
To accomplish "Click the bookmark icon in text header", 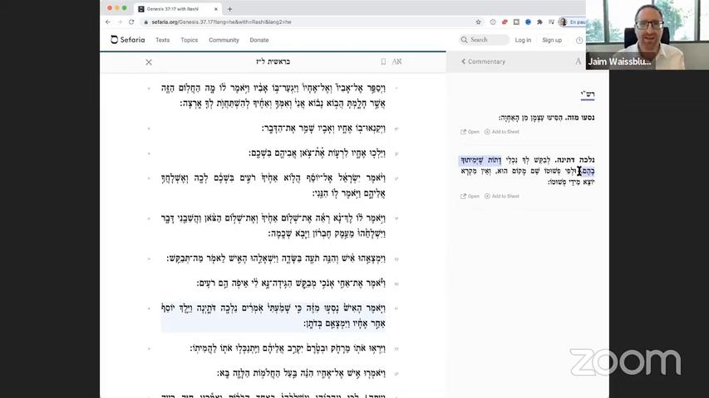I will point(383,62).
